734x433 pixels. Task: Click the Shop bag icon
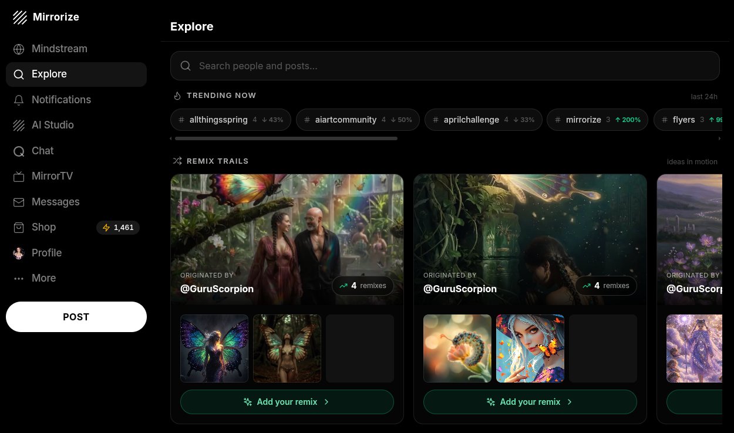19,228
